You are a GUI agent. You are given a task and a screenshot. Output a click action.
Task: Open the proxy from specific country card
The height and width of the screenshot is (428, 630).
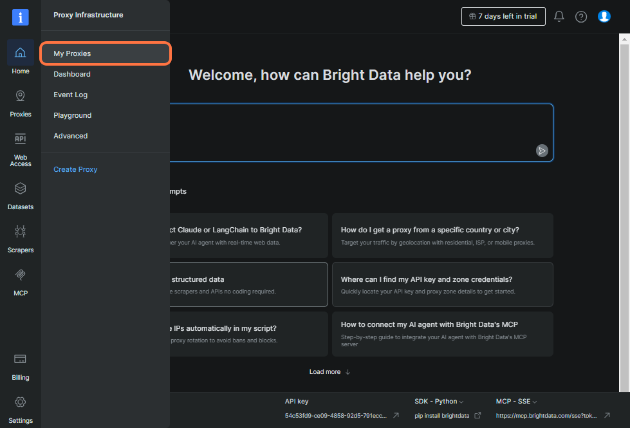click(442, 236)
